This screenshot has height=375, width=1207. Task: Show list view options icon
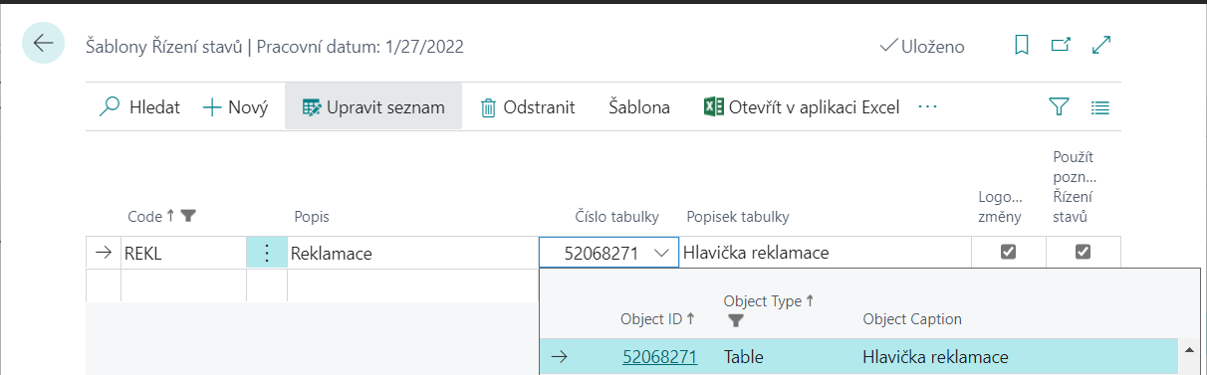(x=1100, y=106)
